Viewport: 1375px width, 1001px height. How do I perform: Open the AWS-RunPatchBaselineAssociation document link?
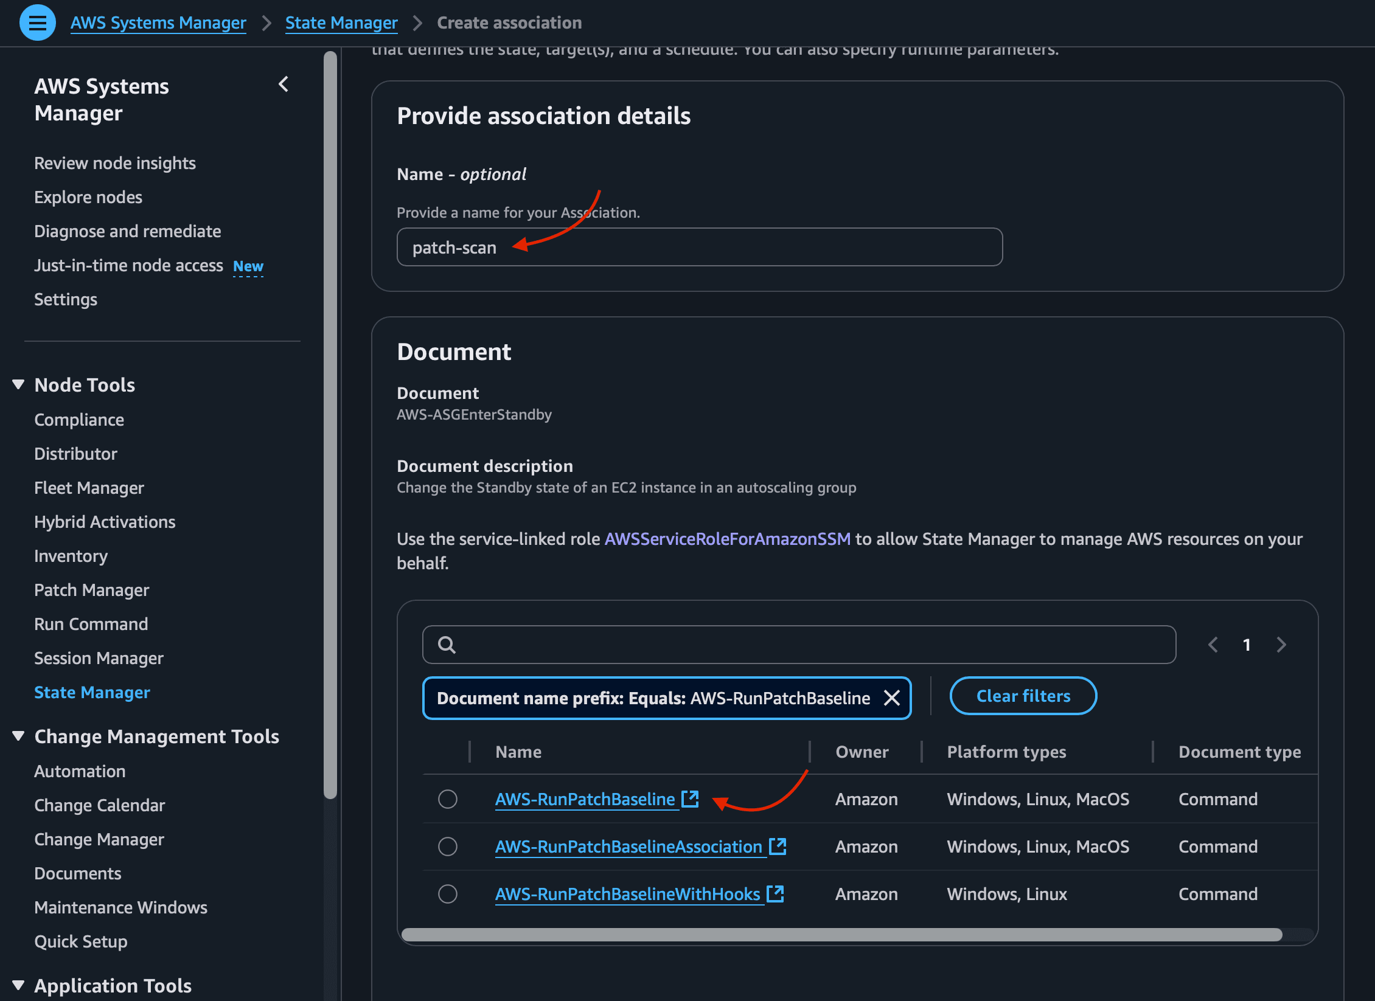click(x=629, y=847)
